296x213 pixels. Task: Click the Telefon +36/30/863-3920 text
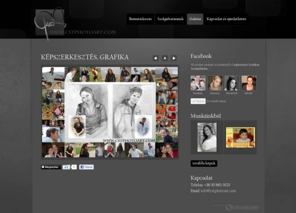[210, 185]
